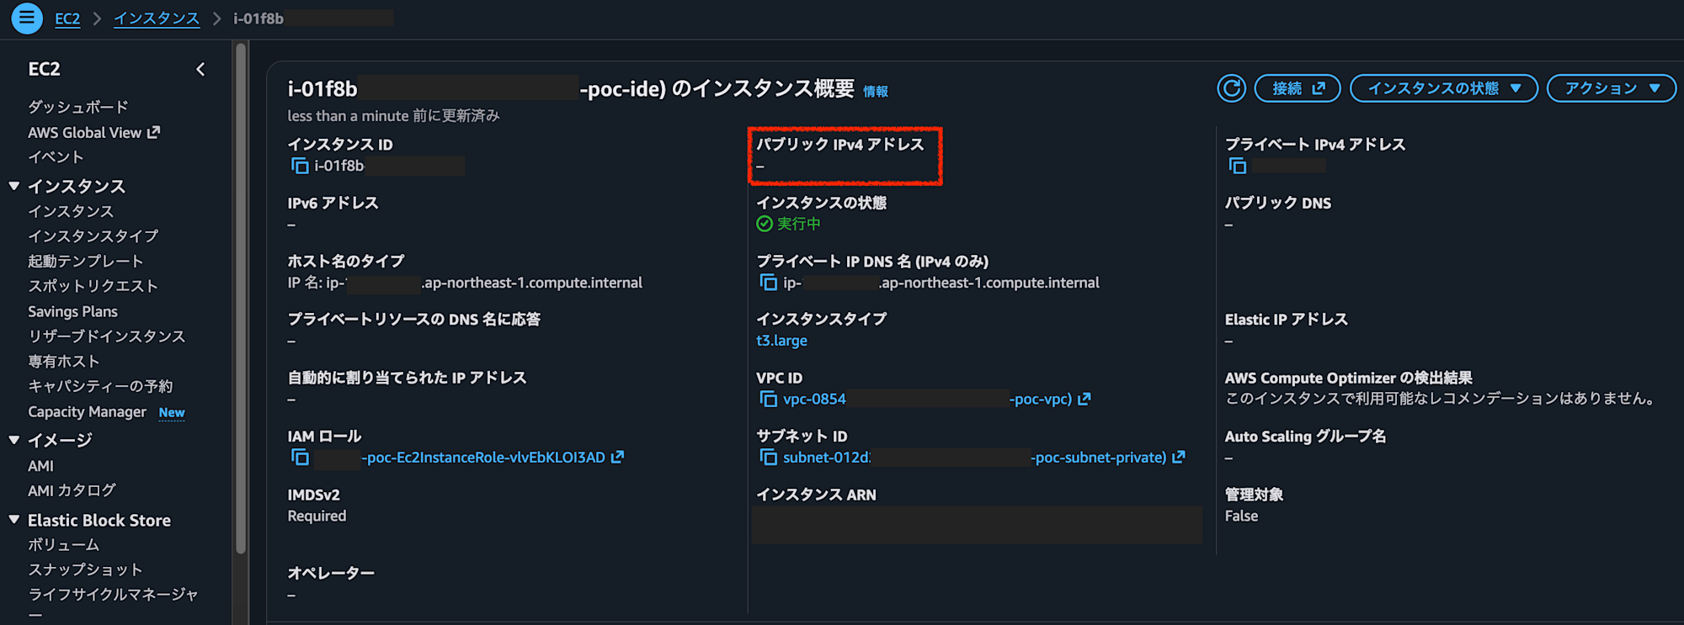The width and height of the screenshot is (1684, 625).
Task: Open the t3.large instance type link
Action: point(781,341)
